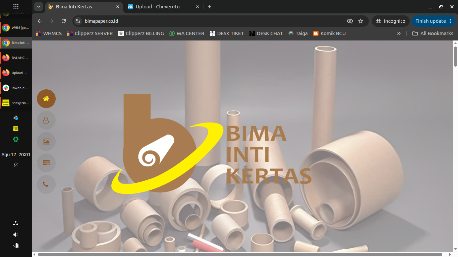
Task: Open the volume control in the tray
Action: click(16, 235)
